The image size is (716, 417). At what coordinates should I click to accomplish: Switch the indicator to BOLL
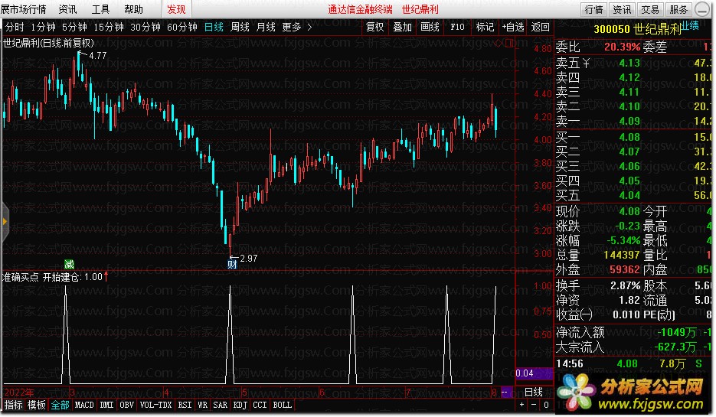click(283, 405)
